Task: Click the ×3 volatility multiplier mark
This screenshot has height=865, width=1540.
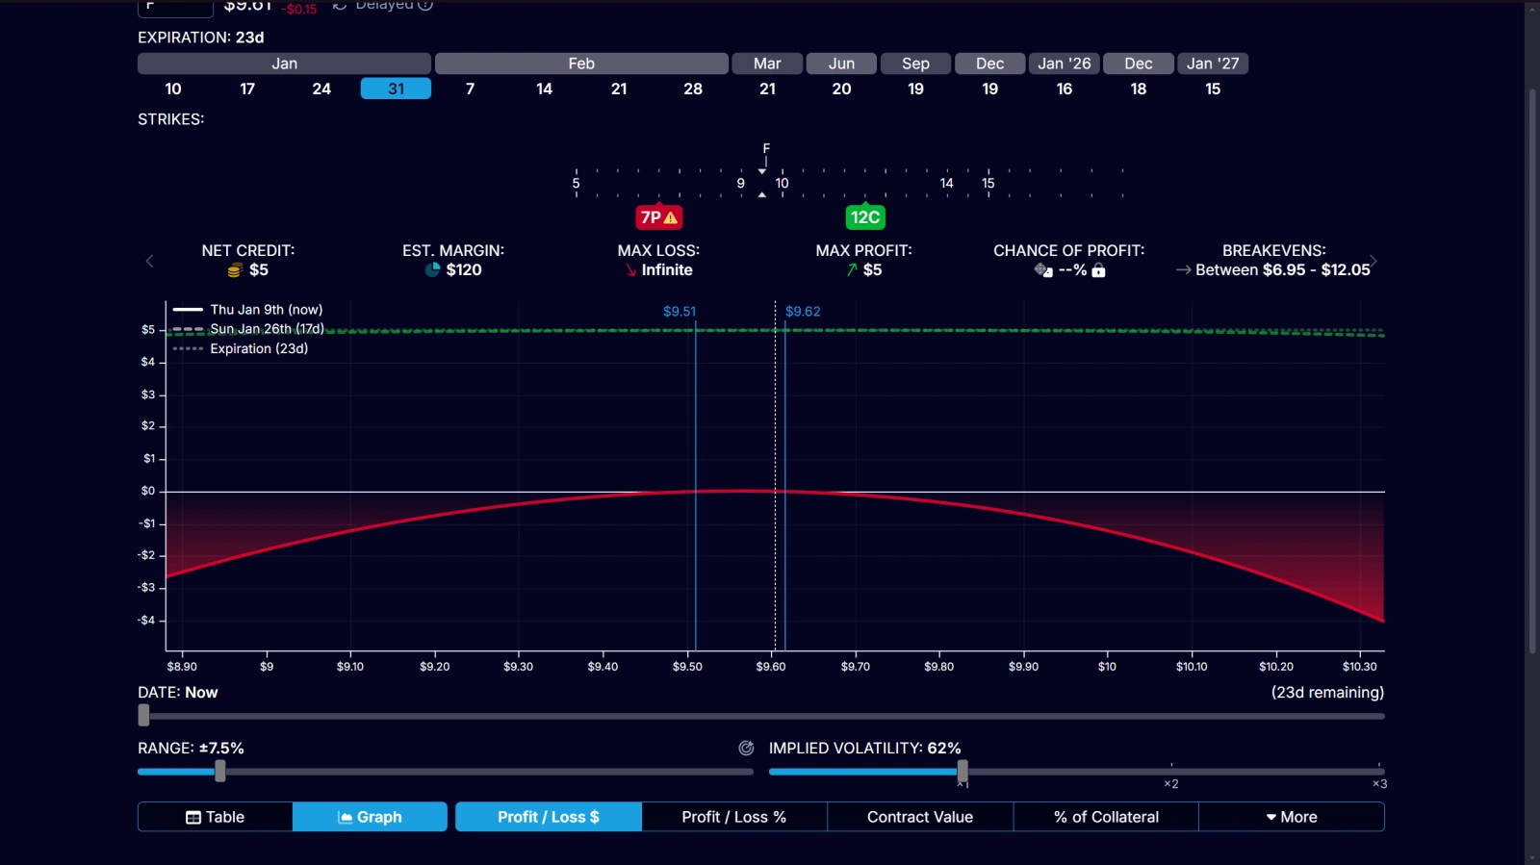Action: [x=1379, y=784]
